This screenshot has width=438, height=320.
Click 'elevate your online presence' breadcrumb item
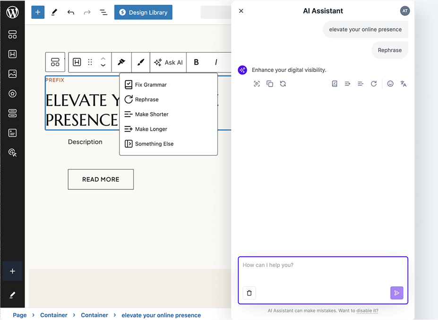(161, 315)
